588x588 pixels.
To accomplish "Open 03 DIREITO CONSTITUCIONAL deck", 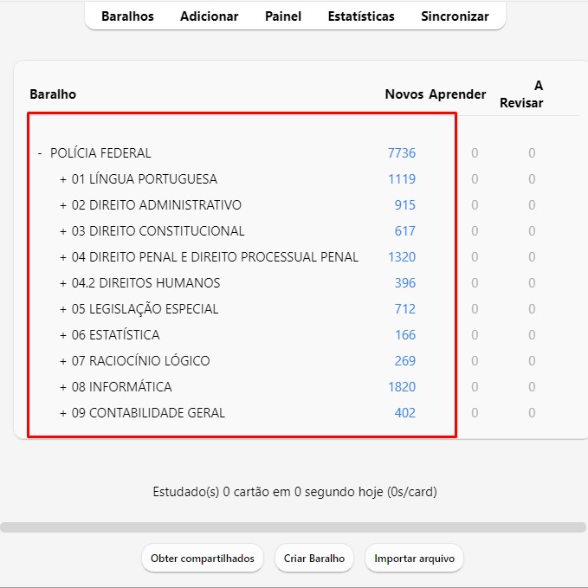I will pos(158,230).
